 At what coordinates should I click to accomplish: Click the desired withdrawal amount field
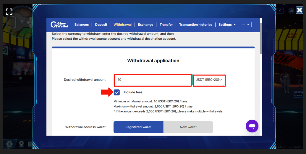[153, 80]
